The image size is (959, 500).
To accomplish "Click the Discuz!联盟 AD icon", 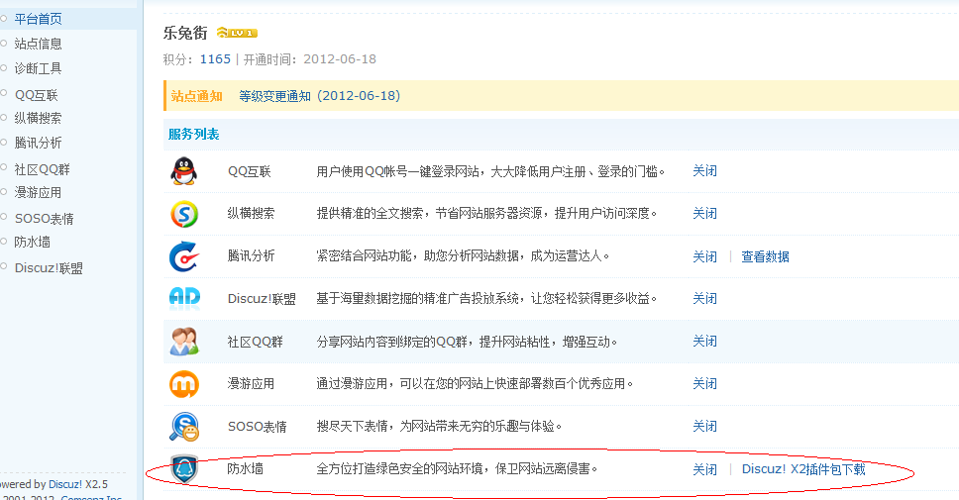I will pos(184,298).
